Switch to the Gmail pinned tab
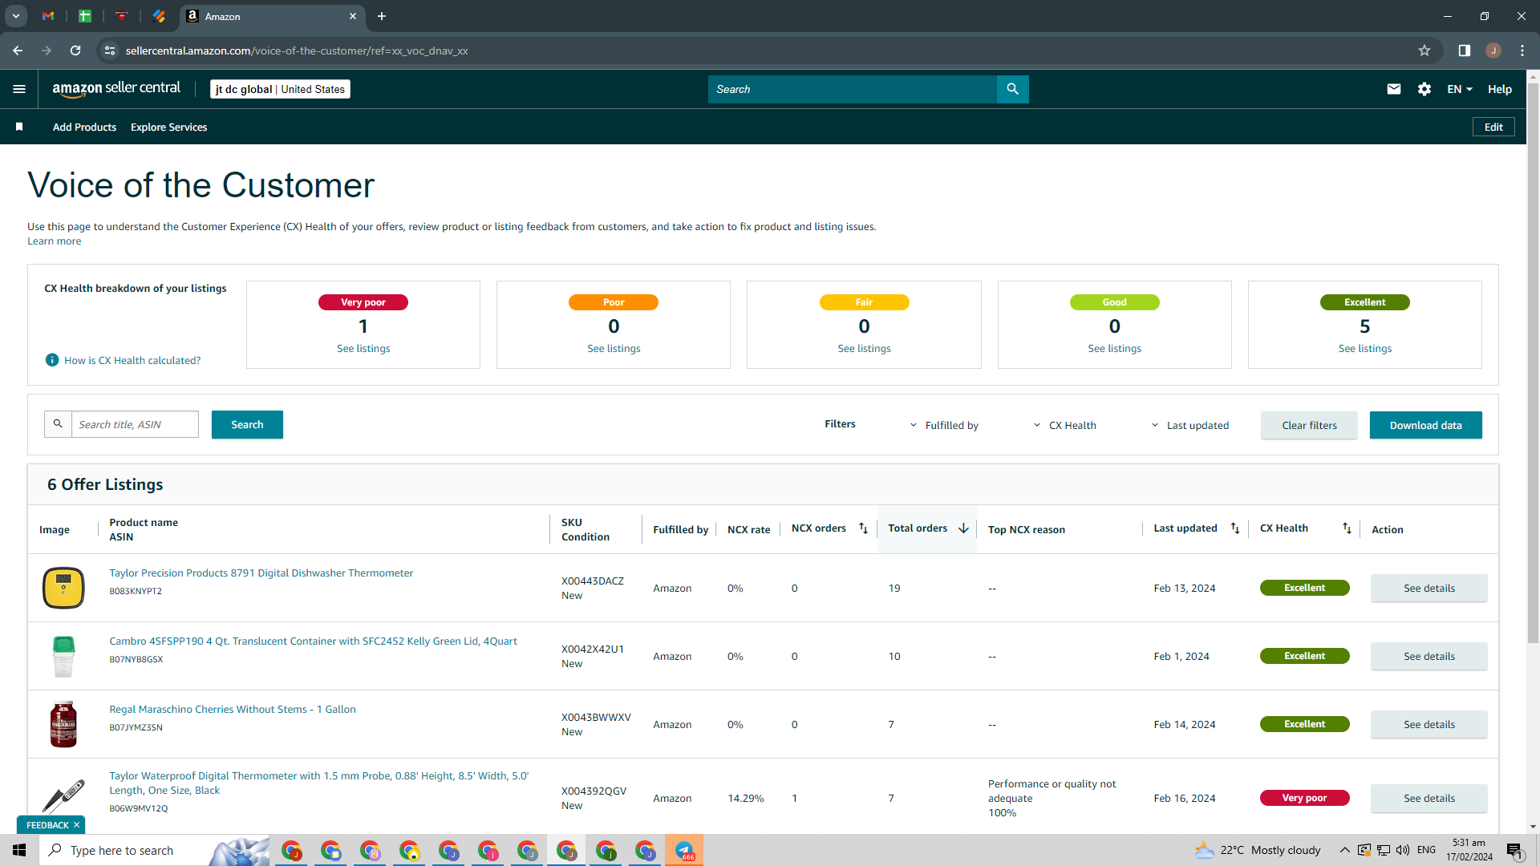This screenshot has height=866, width=1540. [48, 16]
